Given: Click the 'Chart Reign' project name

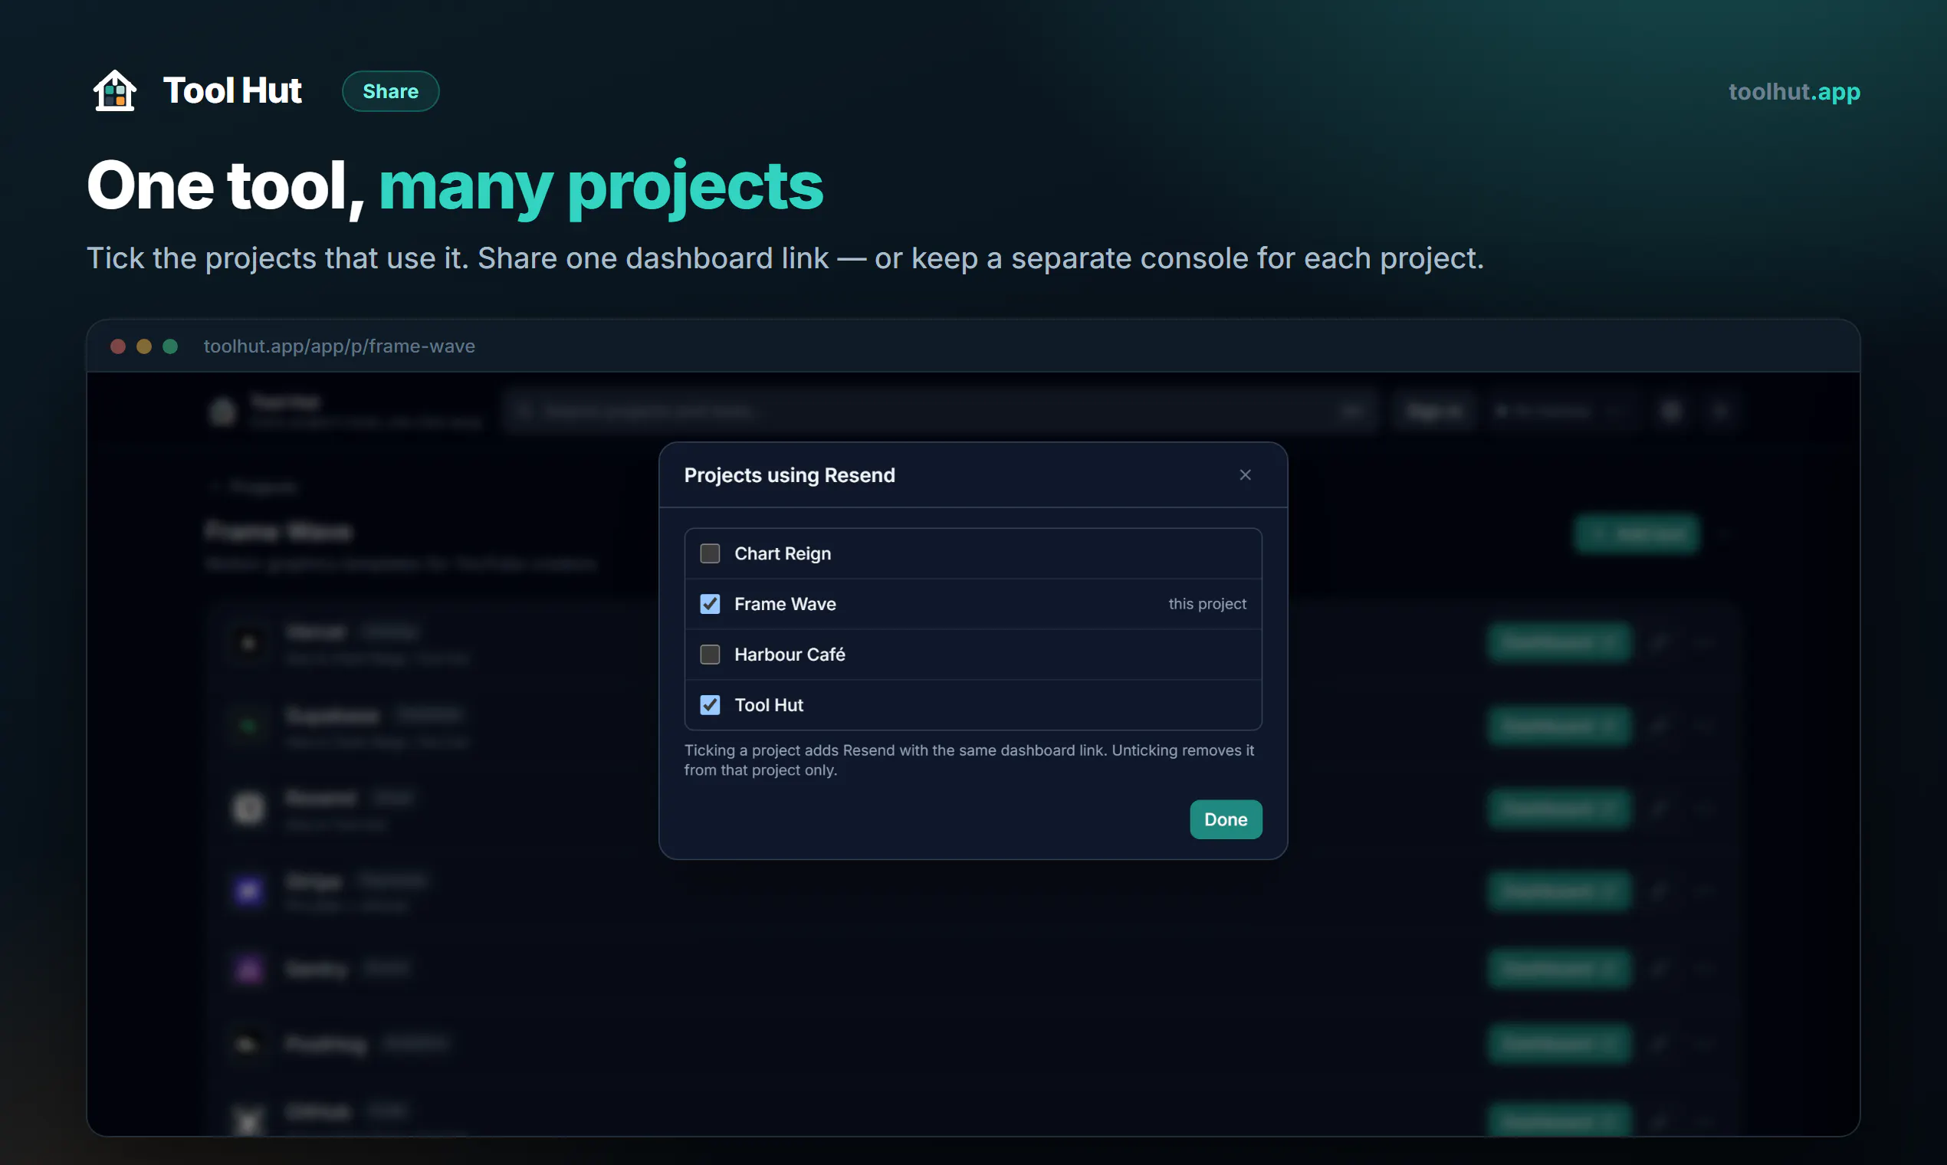Looking at the screenshot, I should (x=782, y=553).
